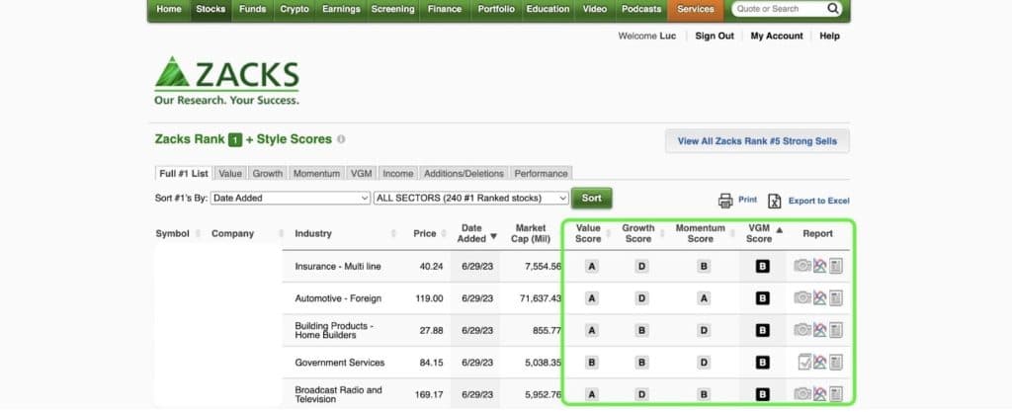Viewport: 1012px width, 412px height.
Task: Open the Podcasts menu
Action: 640,10
